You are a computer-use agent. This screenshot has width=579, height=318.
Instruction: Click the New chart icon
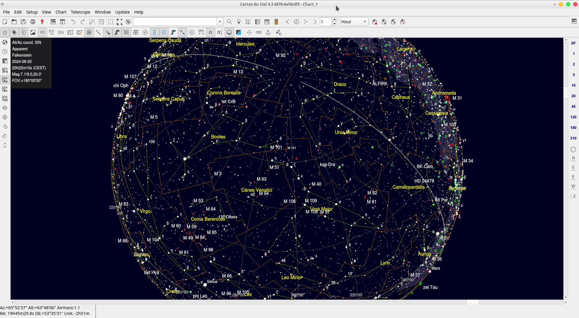(5, 22)
